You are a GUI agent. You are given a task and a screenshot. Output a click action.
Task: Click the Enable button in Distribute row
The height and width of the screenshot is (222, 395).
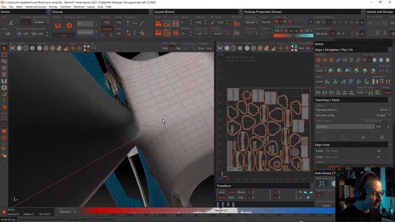tap(387, 92)
